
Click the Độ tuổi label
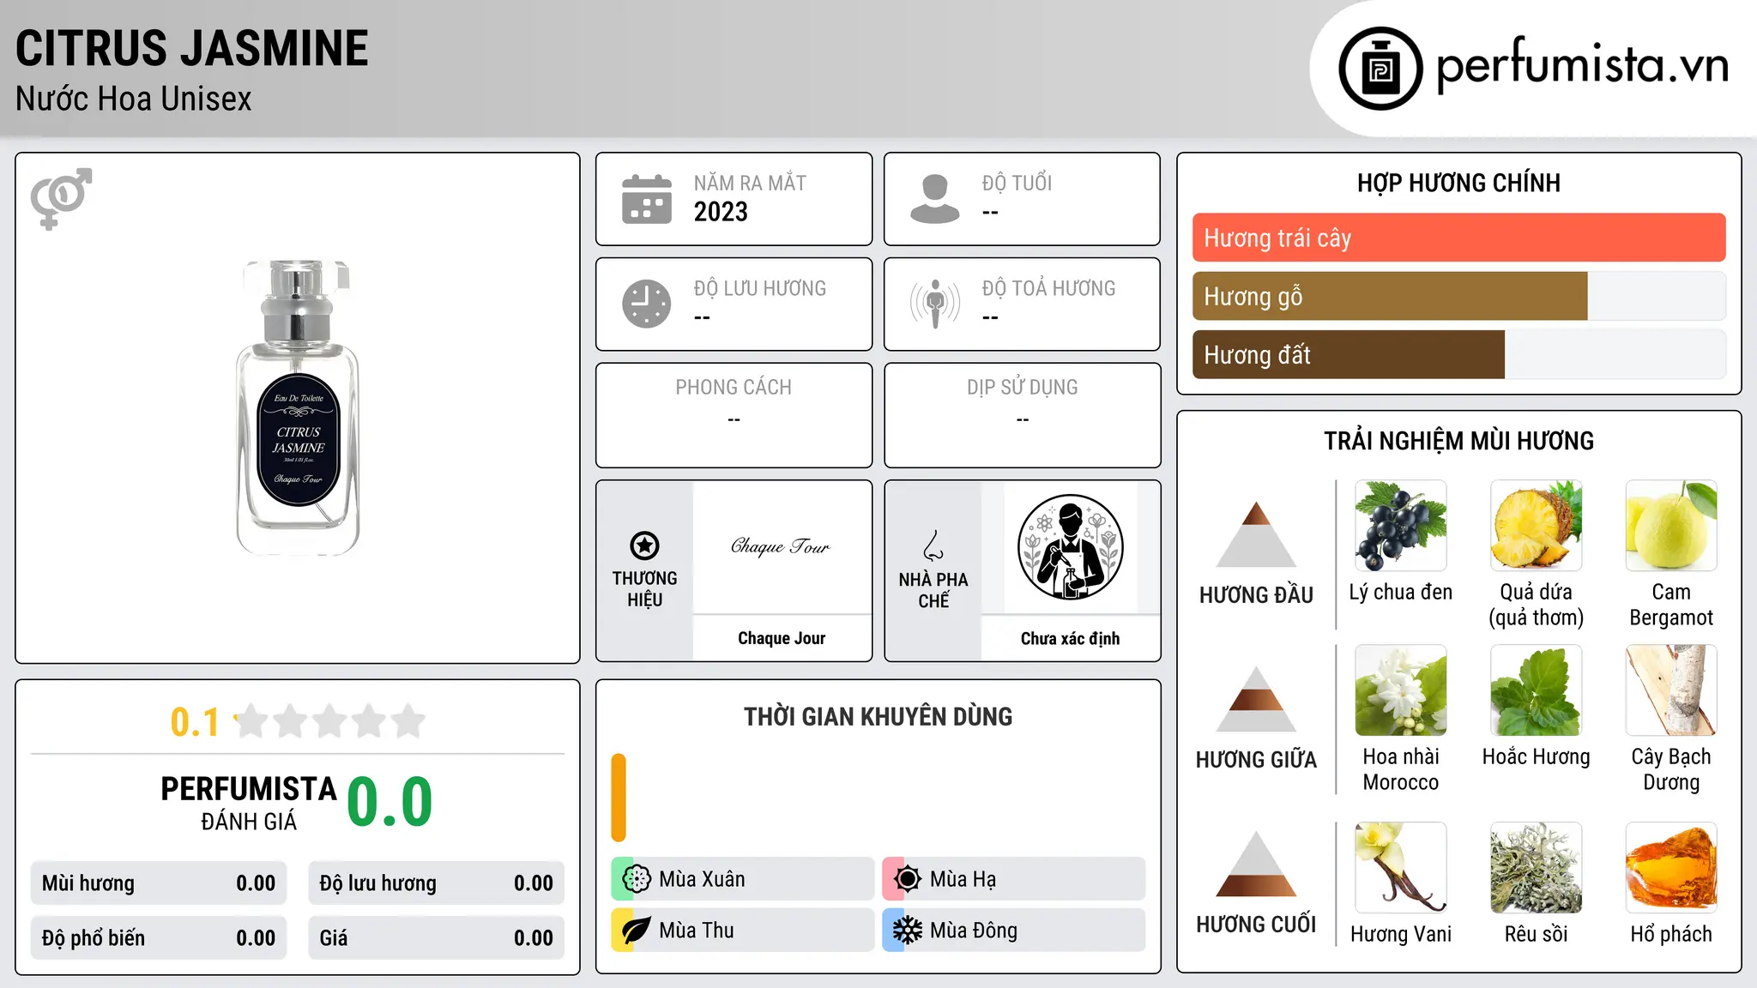point(1017,183)
